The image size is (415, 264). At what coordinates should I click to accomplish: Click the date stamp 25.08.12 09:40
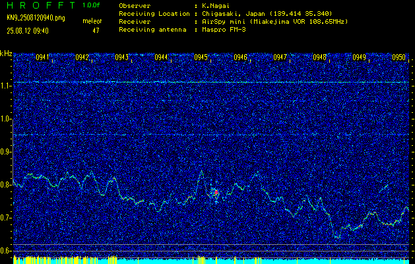point(28,31)
